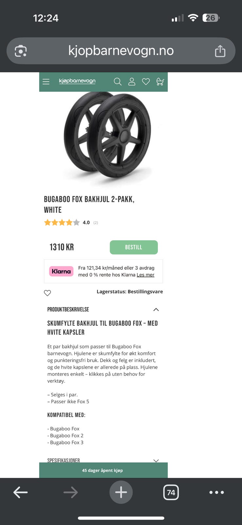The height and width of the screenshot is (525, 242).
Task: Open the user account icon
Action: tap(132, 82)
